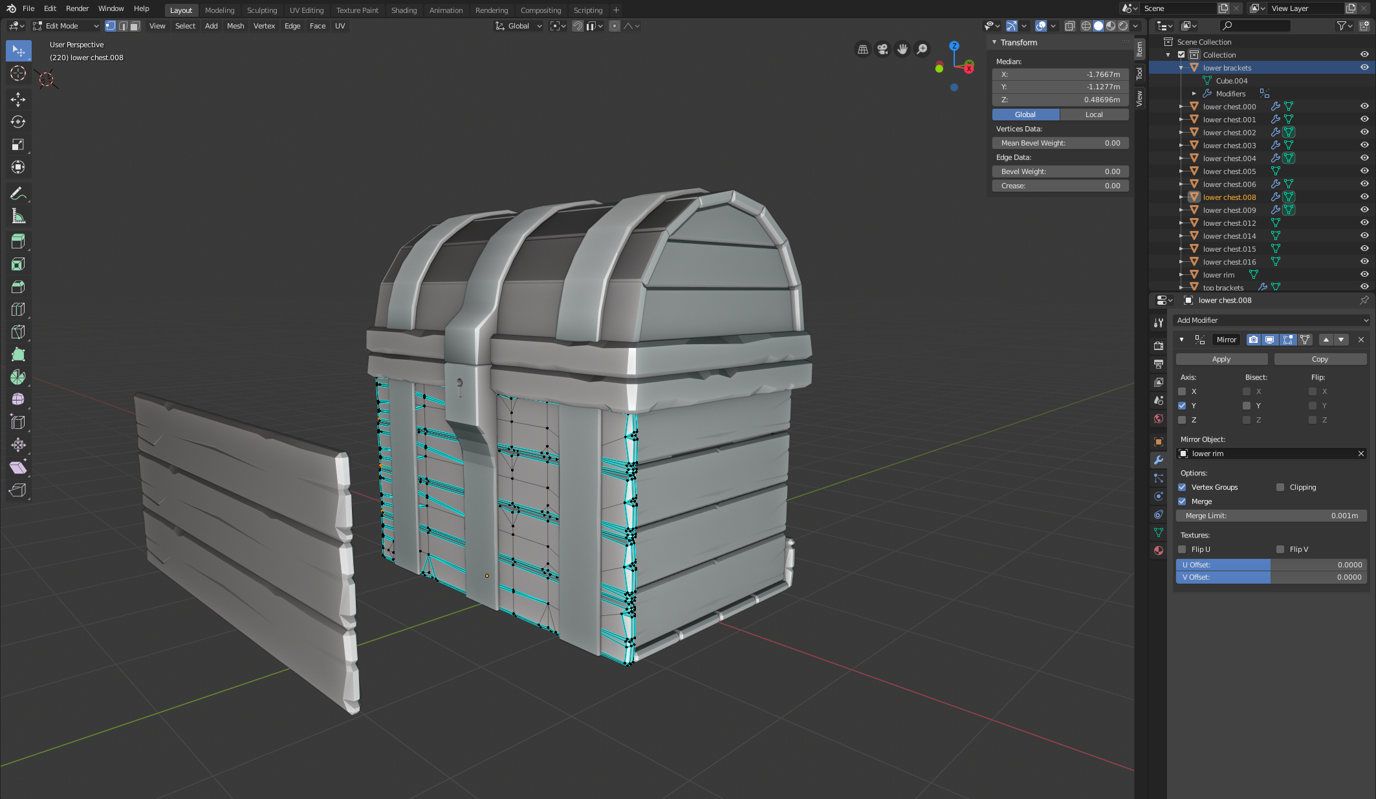Enable the Clipping option
The image size is (1376, 799).
[1280, 487]
